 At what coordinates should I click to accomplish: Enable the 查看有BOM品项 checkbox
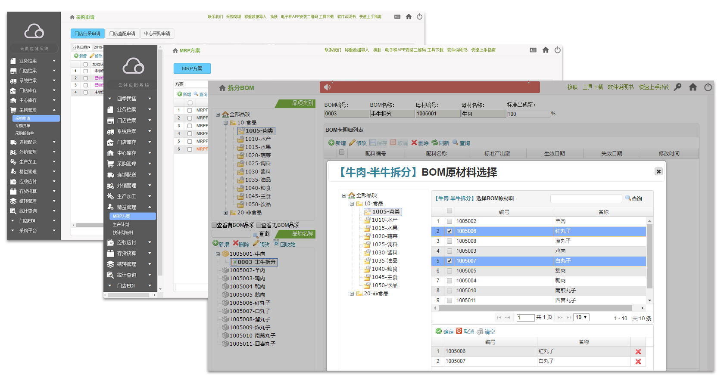point(214,225)
